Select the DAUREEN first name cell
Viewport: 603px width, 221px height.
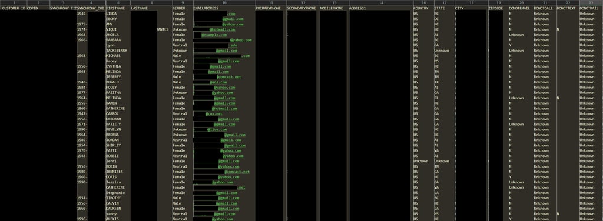(x=114, y=209)
